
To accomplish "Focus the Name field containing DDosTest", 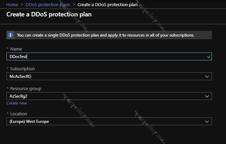I will tap(103, 57).
